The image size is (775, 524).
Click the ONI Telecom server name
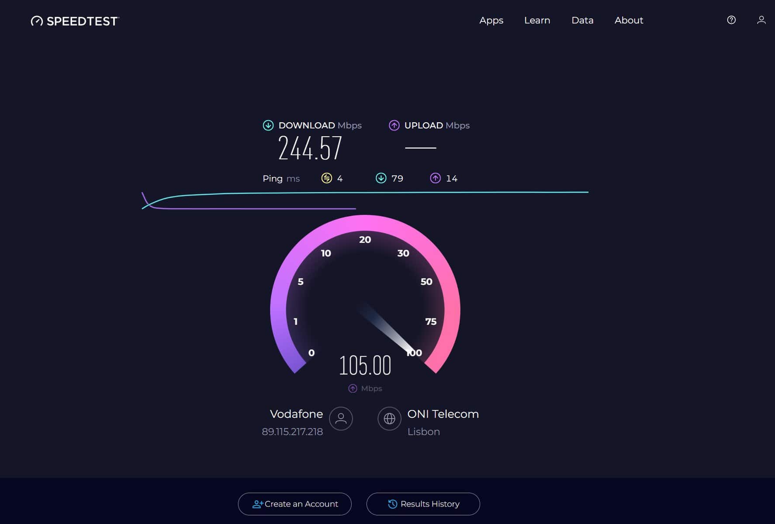[443, 414]
